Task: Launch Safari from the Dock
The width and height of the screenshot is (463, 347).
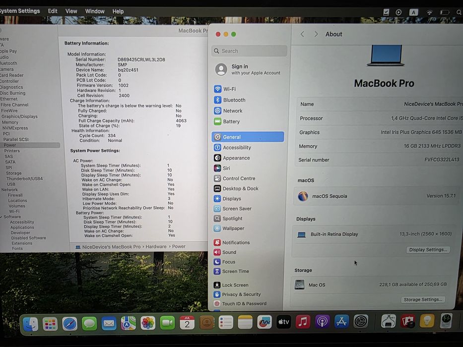Action: [69, 324]
